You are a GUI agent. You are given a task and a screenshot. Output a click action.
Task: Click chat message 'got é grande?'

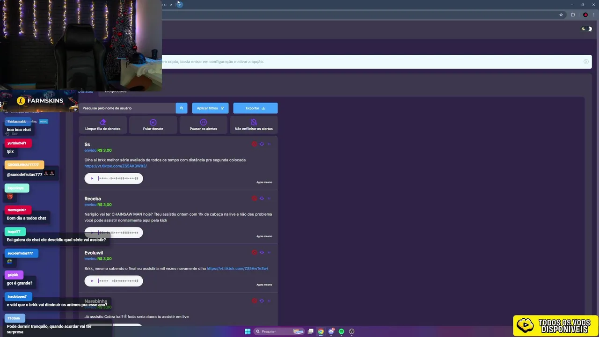(x=20, y=283)
